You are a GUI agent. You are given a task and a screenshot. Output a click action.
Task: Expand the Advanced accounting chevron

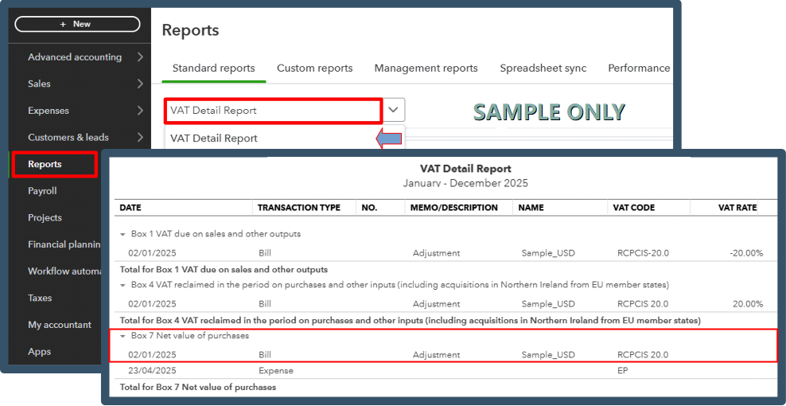140,57
